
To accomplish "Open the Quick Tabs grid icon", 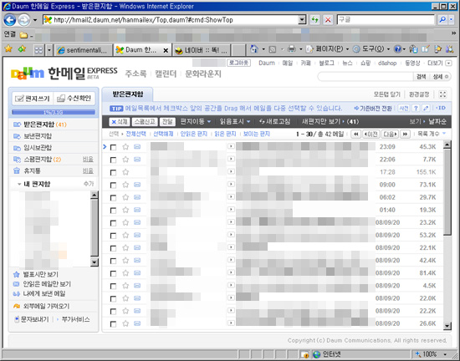I will (x=38, y=50).
